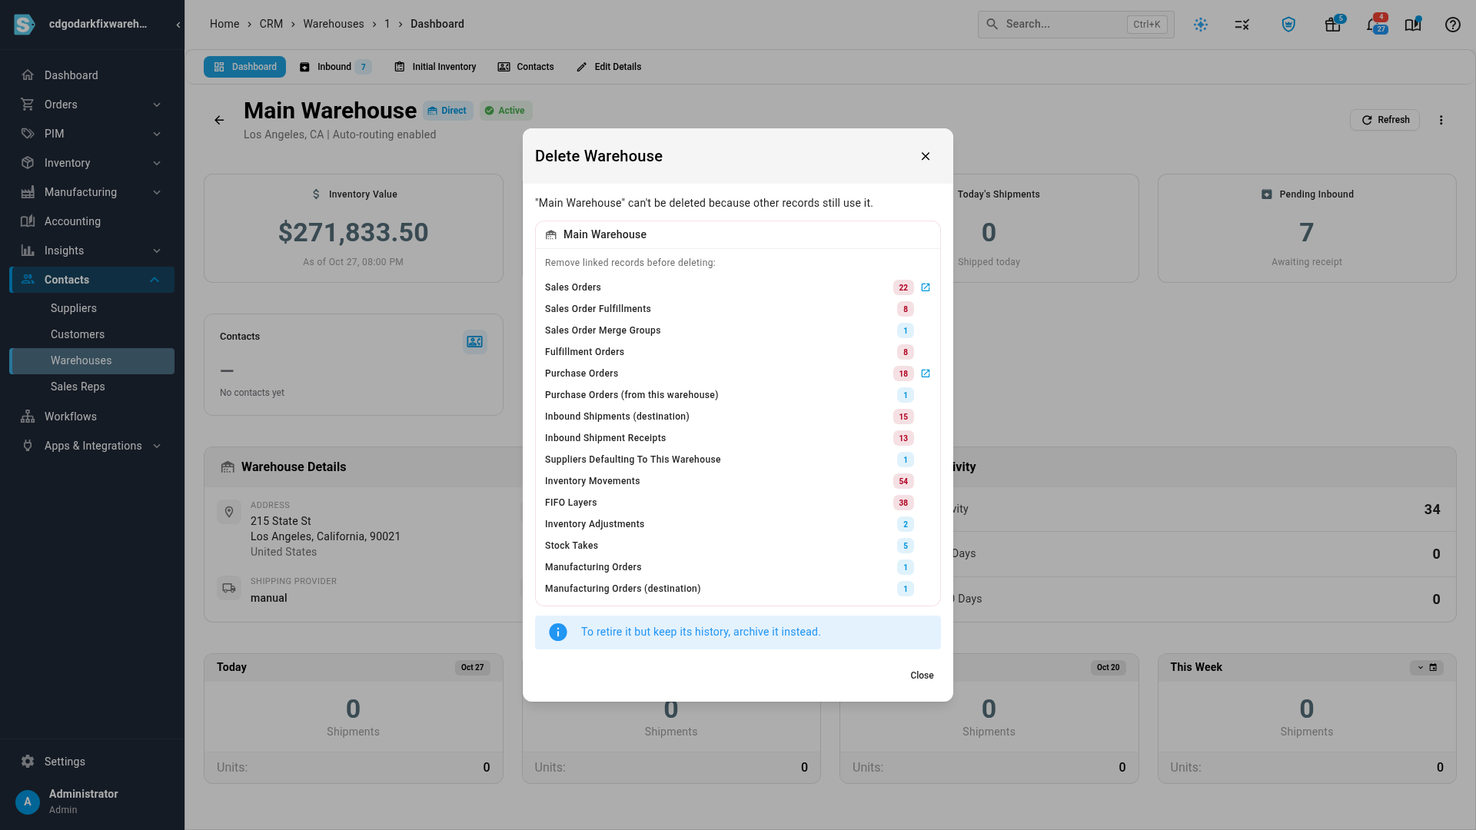1476x830 pixels.
Task: Go to Home breadcrumb link
Action: (x=224, y=24)
